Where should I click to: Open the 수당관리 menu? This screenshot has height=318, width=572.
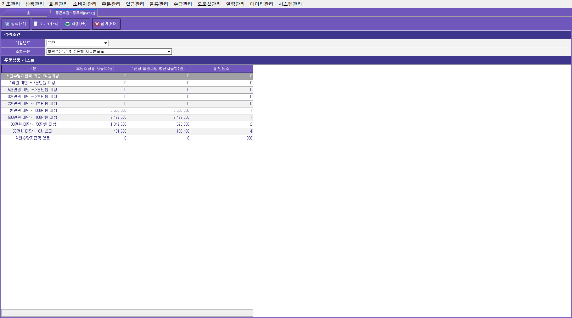point(183,4)
